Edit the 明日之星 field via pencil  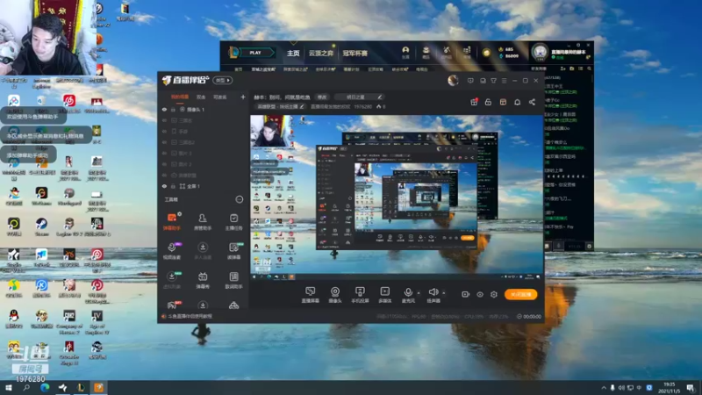380,97
